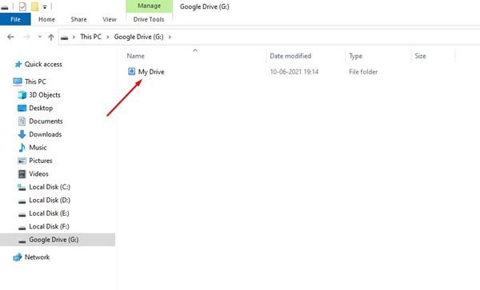Open Downloads in the sidebar
Image resolution: width=480 pixels, height=290 pixels.
point(45,134)
